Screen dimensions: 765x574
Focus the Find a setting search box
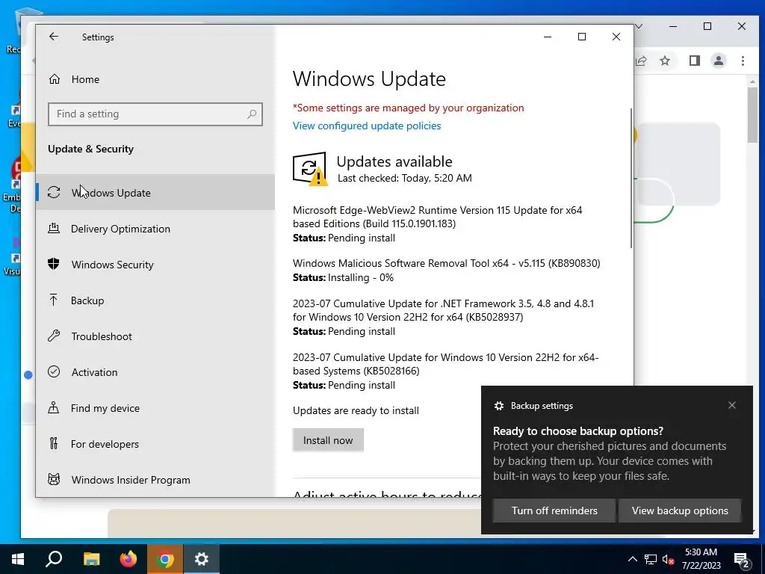pyautogui.click(x=155, y=114)
